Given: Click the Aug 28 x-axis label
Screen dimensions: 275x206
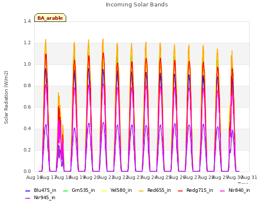Looking at the screenshot, I should pyautogui.click(x=206, y=178).
